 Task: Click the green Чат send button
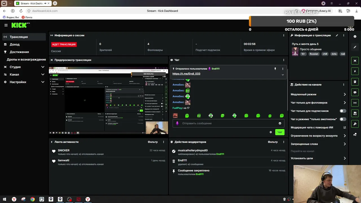click(x=280, y=132)
